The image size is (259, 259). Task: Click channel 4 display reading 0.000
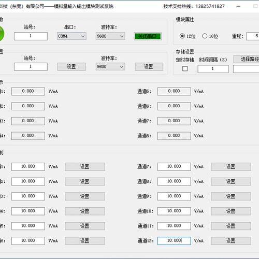28,136
